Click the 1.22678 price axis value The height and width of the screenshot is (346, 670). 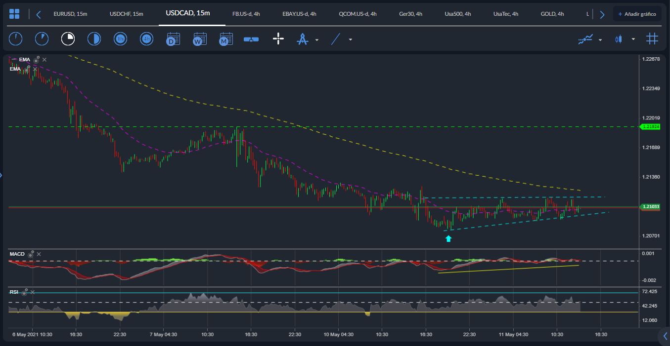650,59
